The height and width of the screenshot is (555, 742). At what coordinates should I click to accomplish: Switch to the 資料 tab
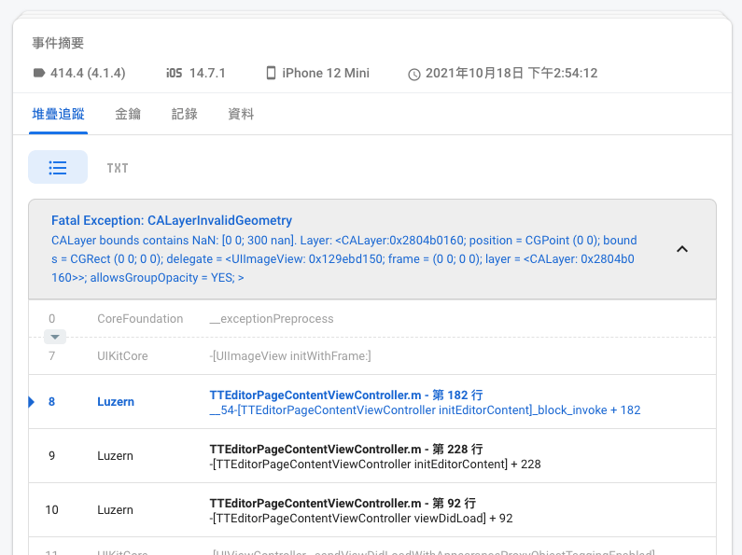pos(241,114)
